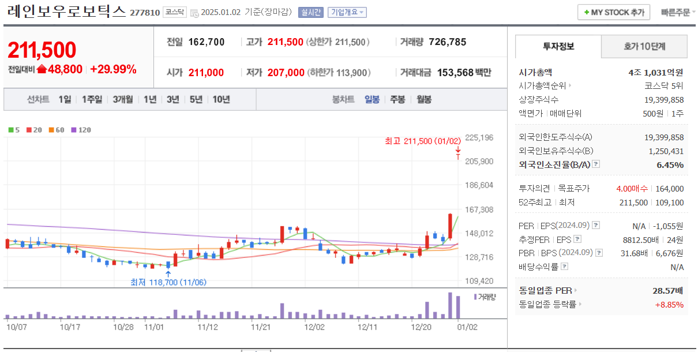Click the 8812.50배 estimated PER value
This screenshot has height=352, width=698.
pyautogui.click(x=641, y=239)
